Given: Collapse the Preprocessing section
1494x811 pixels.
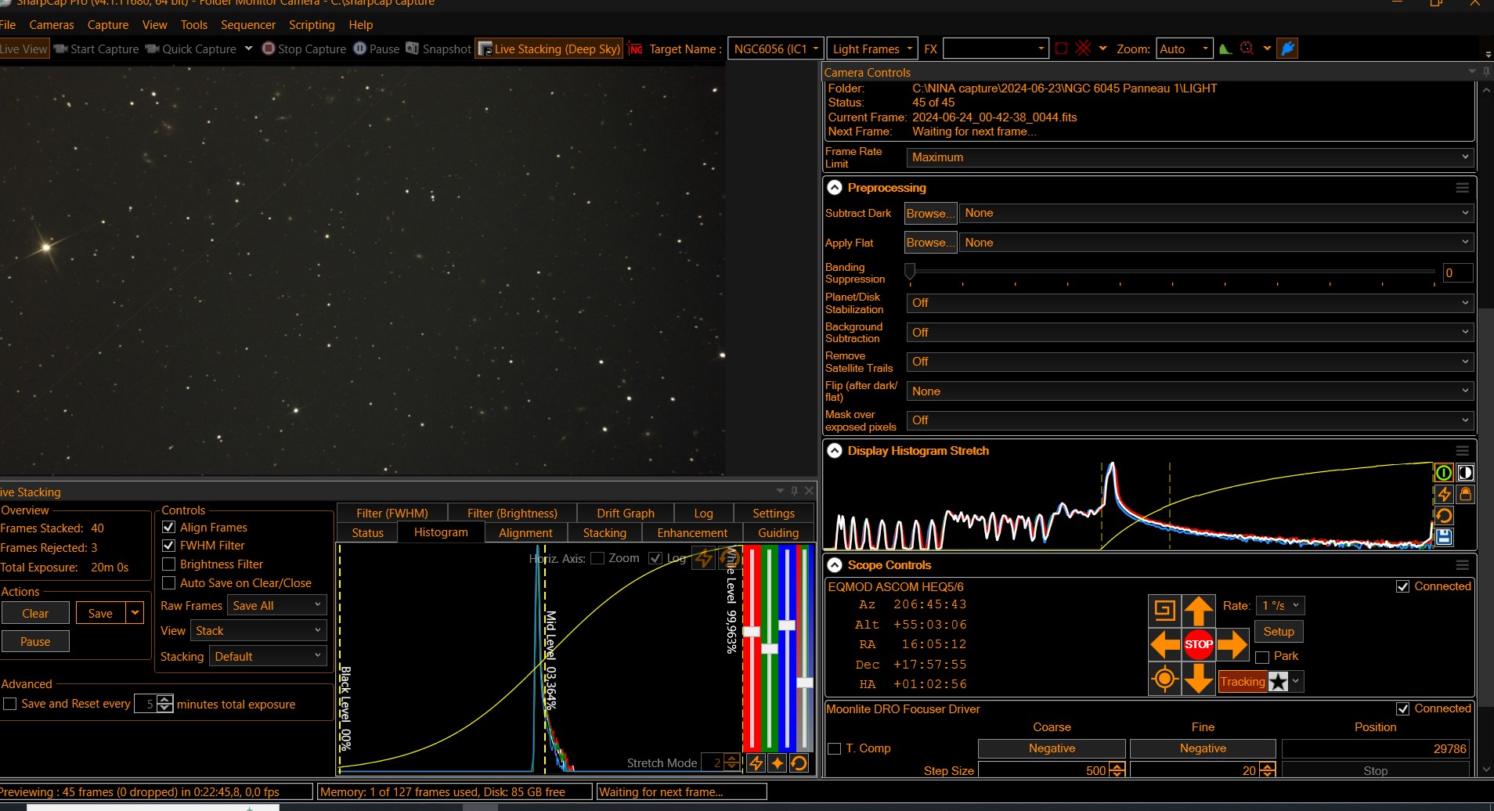Looking at the screenshot, I should (835, 188).
